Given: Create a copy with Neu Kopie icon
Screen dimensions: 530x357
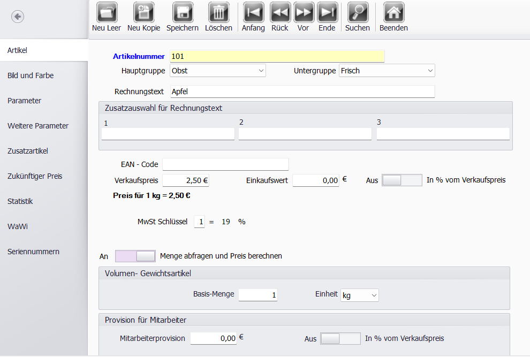Looking at the screenshot, I should click(x=143, y=13).
